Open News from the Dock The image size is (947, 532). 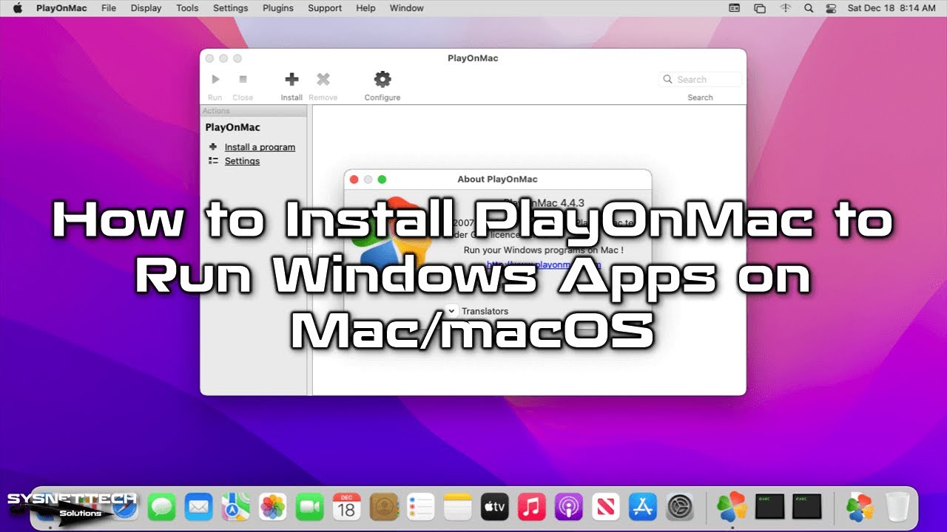click(x=605, y=508)
